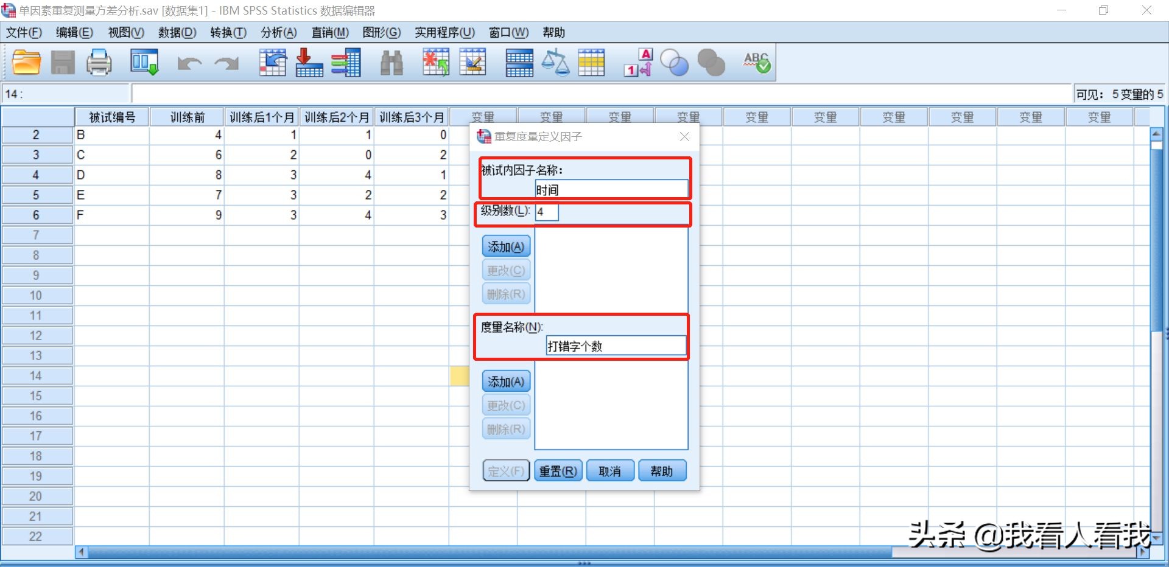Viewport: 1169px width, 567px height.
Task: Click the 度量名称(N) input field
Action: (616, 346)
